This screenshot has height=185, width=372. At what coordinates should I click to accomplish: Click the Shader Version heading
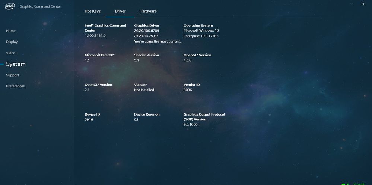[146, 55]
